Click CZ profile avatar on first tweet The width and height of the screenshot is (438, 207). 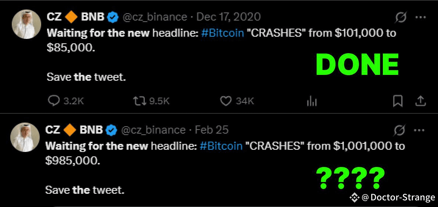click(26, 24)
